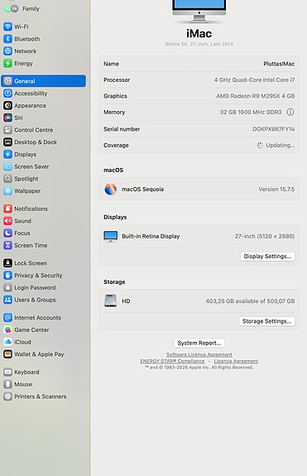The width and height of the screenshot is (307, 476).
Task: Open the System Report... button
Action: click(x=199, y=343)
